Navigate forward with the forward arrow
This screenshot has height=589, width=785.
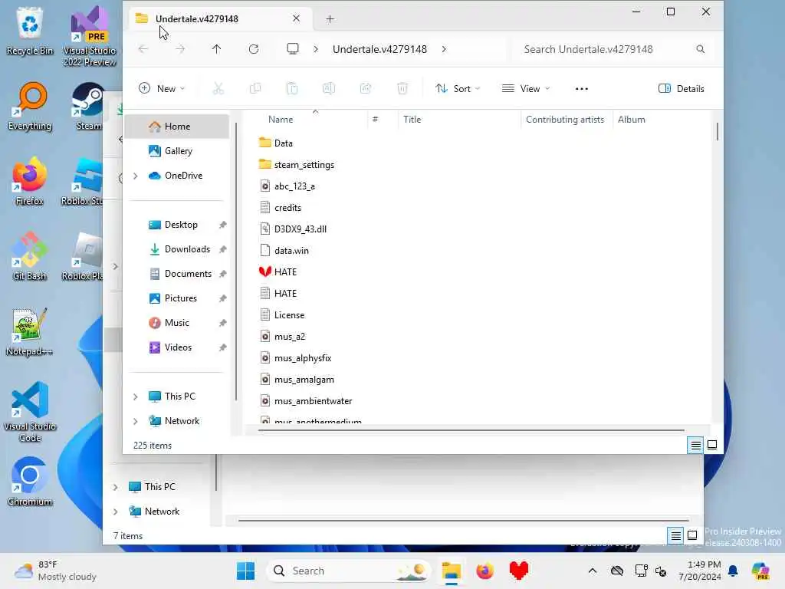180,49
